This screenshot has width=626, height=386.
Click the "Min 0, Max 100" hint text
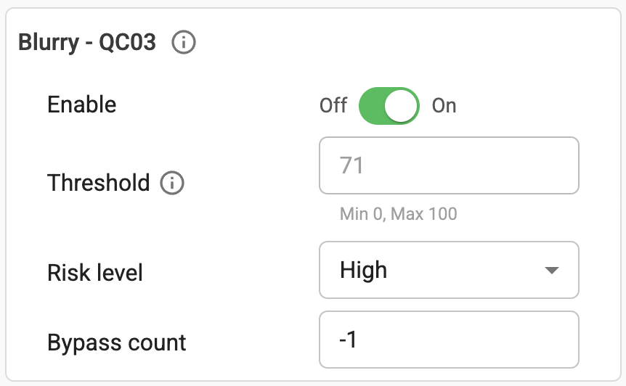[399, 215]
